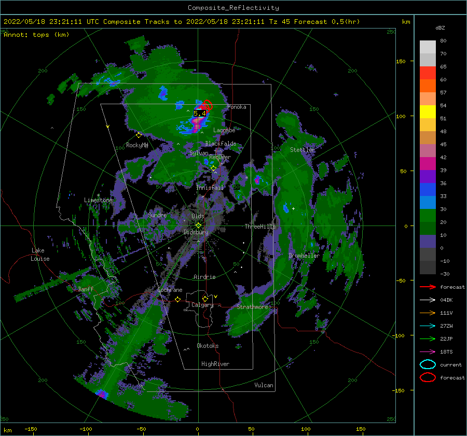Image resolution: width=467 pixels, height=436 pixels.
Task: Click the Drumheller town label
Action: 304,256
